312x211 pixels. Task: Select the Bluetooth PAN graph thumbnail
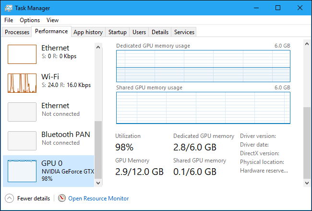click(22, 140)
